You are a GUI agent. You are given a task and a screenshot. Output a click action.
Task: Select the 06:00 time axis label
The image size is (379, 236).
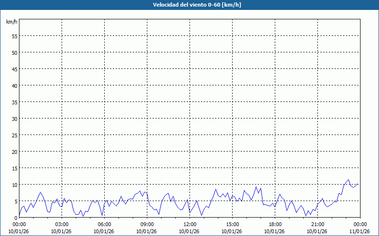pyautogui.click(x=104, y=224)
